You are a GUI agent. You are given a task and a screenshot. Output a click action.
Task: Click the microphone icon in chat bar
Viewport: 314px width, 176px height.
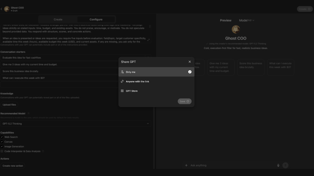(278, 165)
